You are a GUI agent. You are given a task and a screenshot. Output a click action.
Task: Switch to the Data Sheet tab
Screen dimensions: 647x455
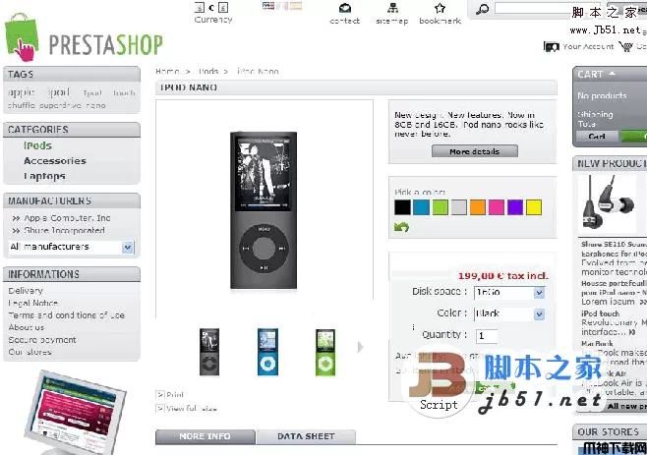(306, 436)
